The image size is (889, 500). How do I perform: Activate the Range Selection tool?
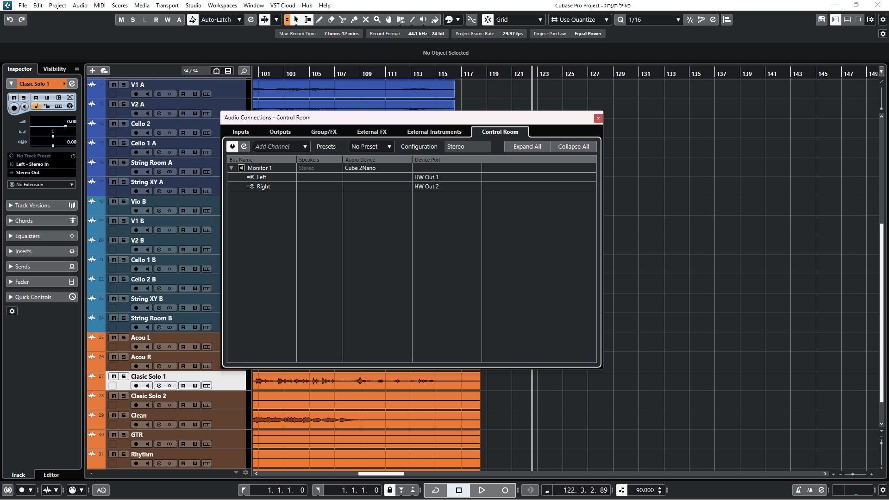[x=308, y=19]
